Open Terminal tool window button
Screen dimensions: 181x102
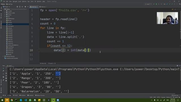tap(30, 95)
